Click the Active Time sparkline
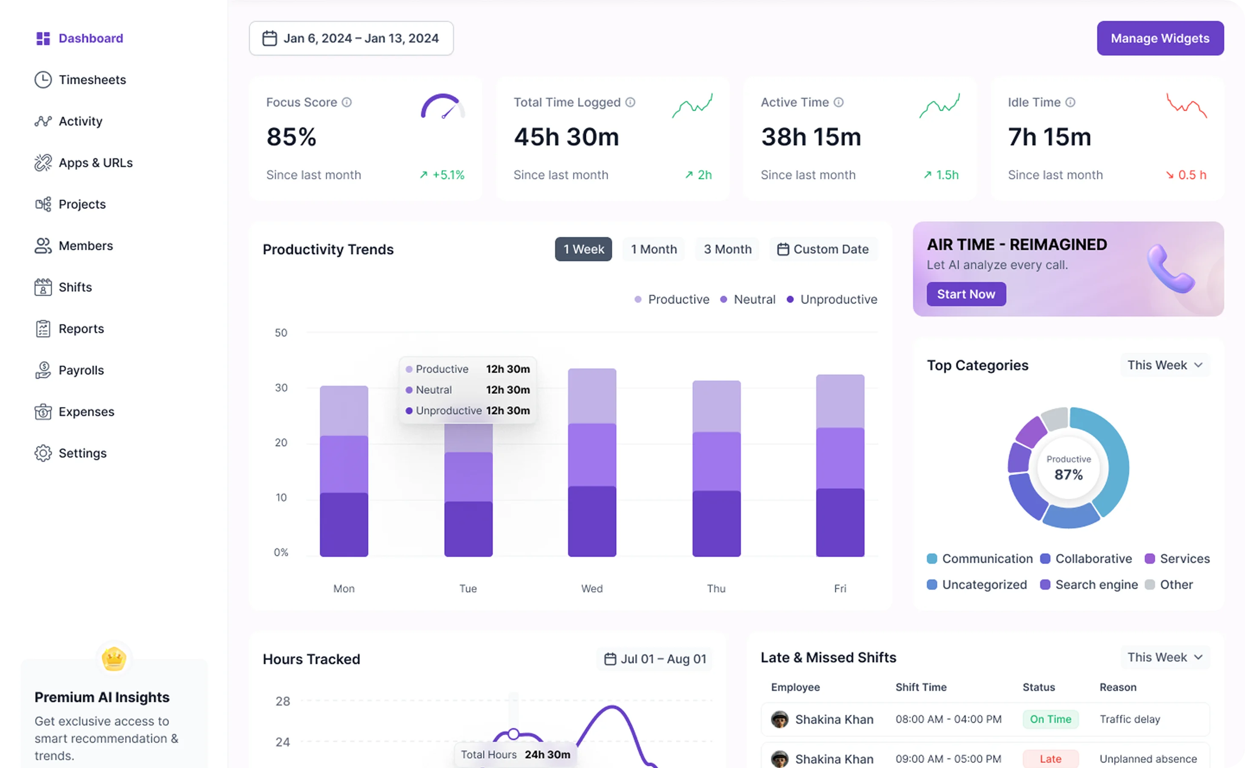Image resolution: width=1245 pixels, height=768 pixels. (939, 106)
